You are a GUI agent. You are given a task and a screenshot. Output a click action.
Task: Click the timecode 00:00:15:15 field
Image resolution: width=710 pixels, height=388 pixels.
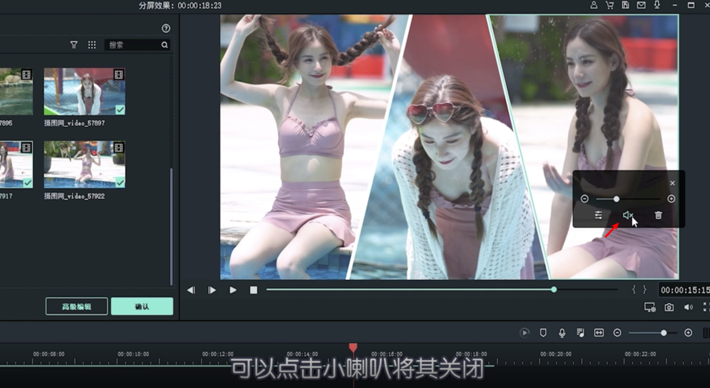(x=685, y=290)
